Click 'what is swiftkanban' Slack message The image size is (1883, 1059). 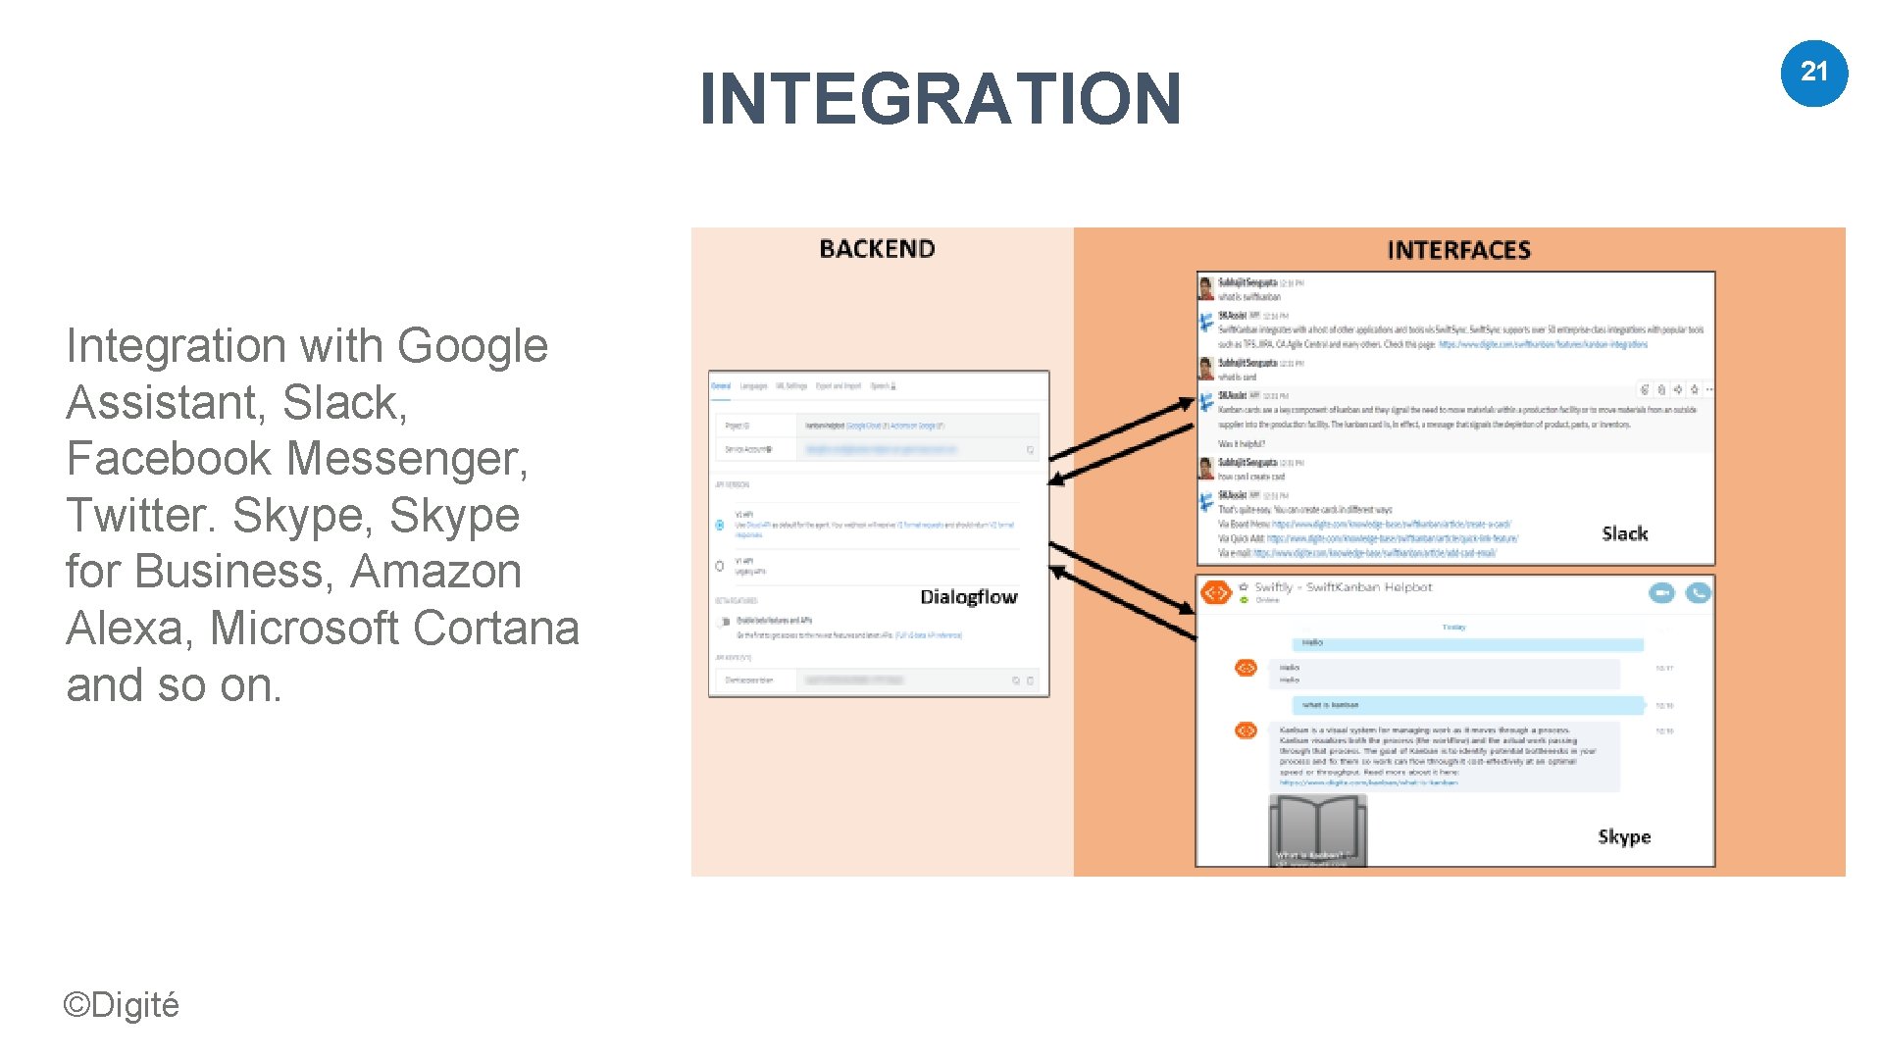[x=1249, y=297]
